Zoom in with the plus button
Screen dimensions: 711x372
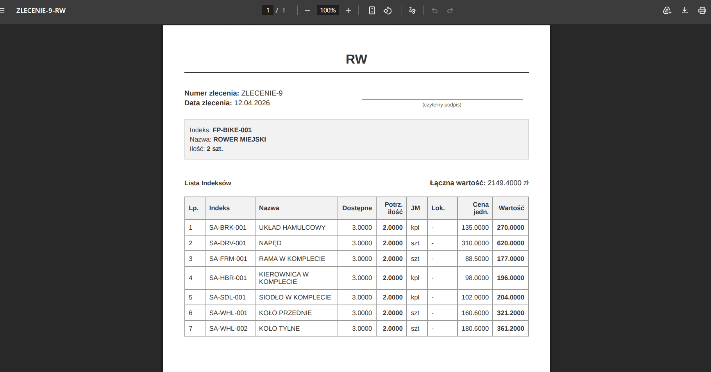(x=348, y=11)
